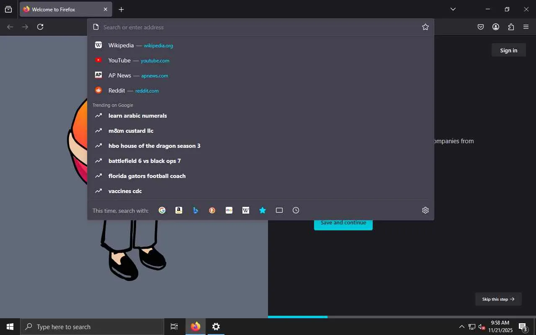Search this time with Bing
Screen dimensions: 536x335
[x=196, y=210]
